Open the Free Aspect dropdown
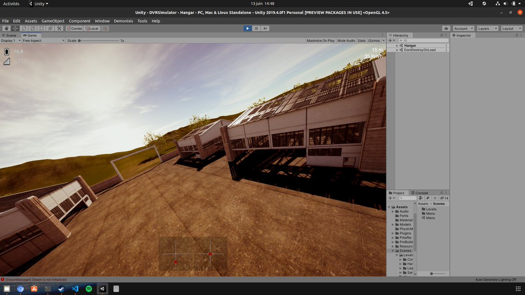The height and width of the screenshot is (295, 525). pos(43,41)
